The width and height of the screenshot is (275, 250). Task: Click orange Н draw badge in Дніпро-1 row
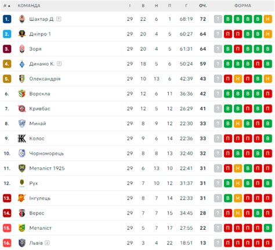[x=268, y=34]
